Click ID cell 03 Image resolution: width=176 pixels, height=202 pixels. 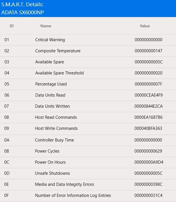pyautogui.click(x=7, y=62)
